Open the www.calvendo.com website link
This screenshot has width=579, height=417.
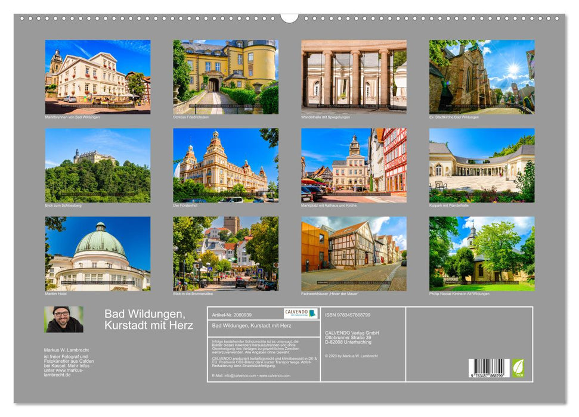[275, 376]
